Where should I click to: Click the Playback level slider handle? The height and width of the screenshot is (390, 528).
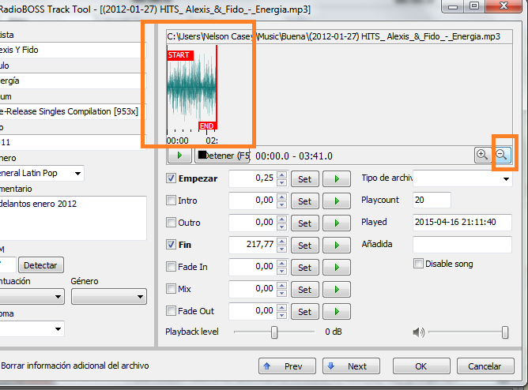[x=274, y=332]
